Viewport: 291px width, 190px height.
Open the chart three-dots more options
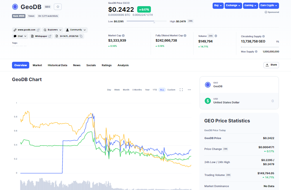(x=189, y=90)
